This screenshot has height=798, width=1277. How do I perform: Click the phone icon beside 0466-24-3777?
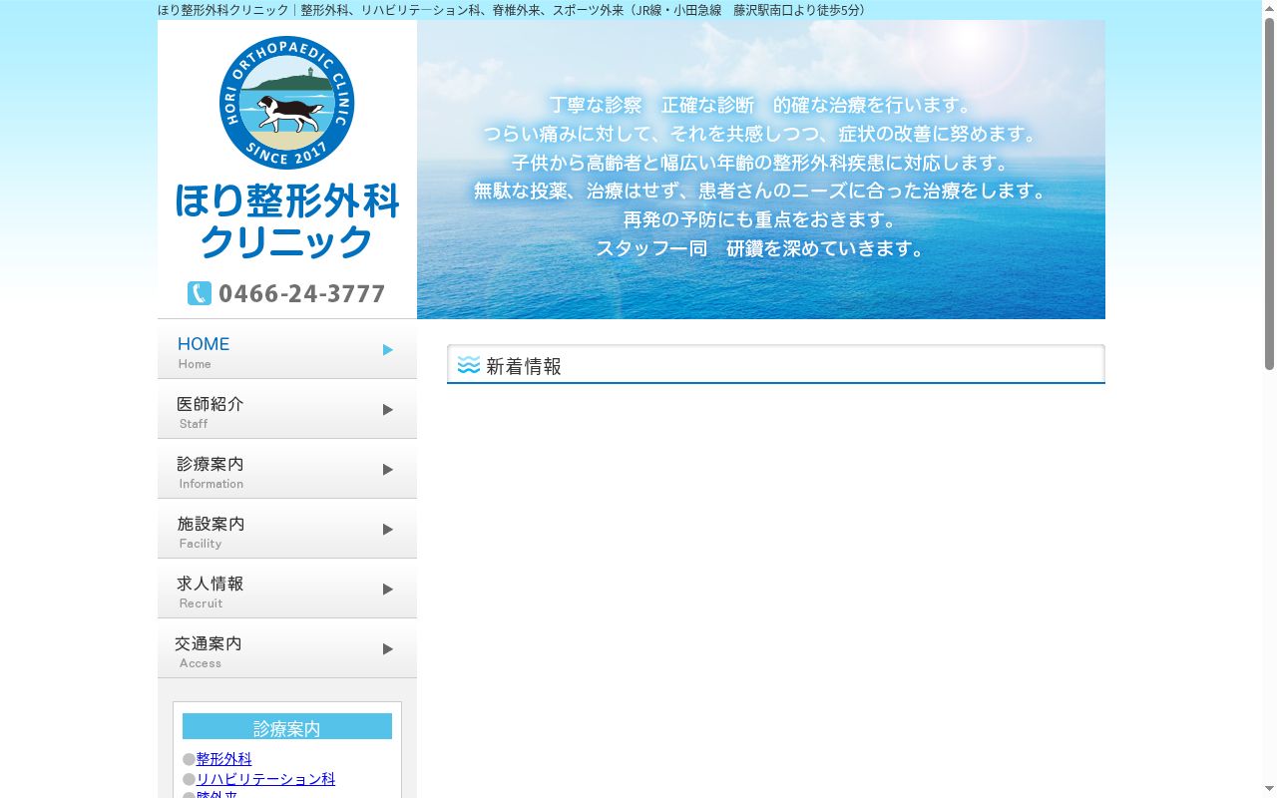click(x=200, y=293)
